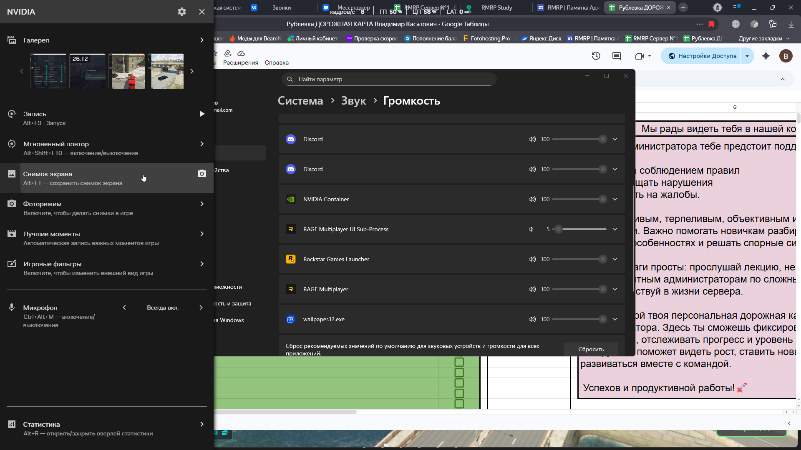Open comments icon in Google Sheets
Screen dimensions: 801x450
point(617,56)
